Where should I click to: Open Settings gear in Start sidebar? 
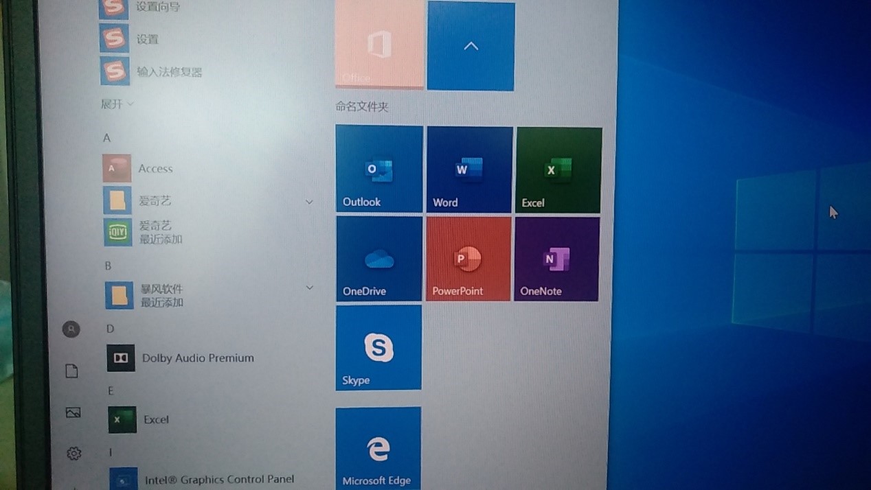(74, 454)
